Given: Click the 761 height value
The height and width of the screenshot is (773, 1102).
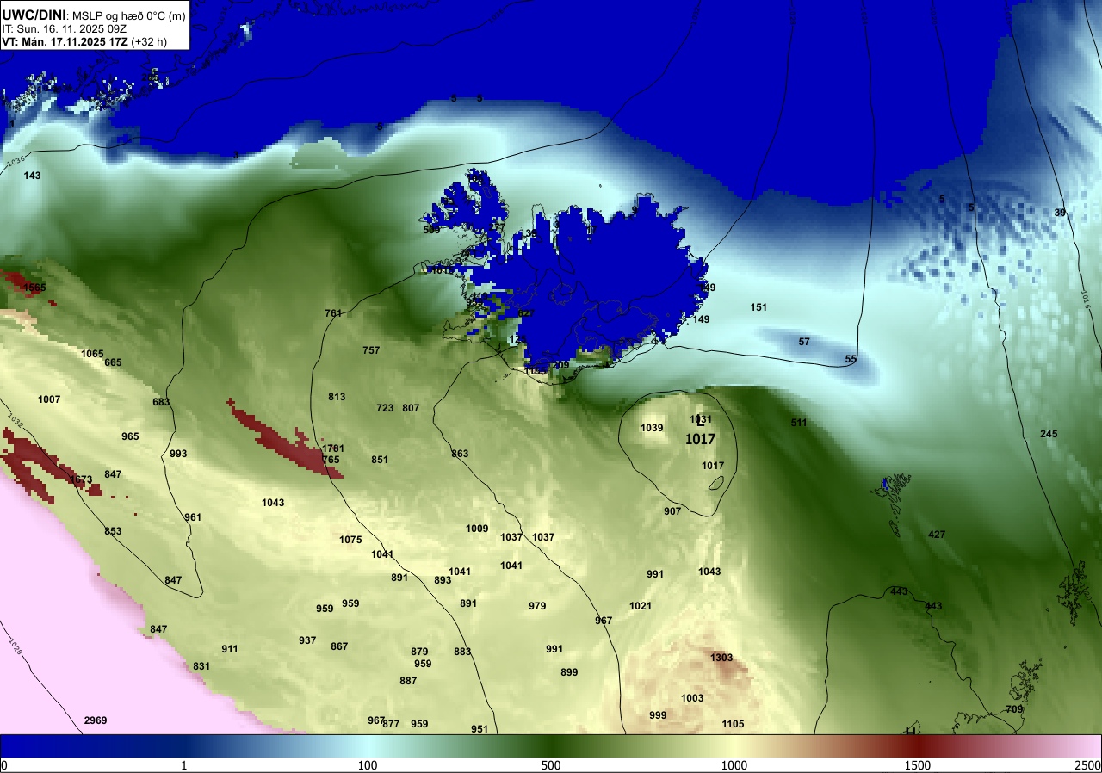Looking at the screenshot, I should point(333,313).
